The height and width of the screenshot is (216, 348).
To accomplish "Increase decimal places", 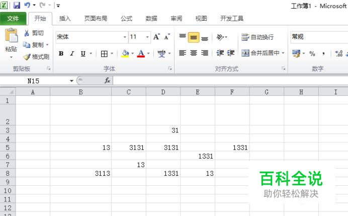I will tap(338, 53).
